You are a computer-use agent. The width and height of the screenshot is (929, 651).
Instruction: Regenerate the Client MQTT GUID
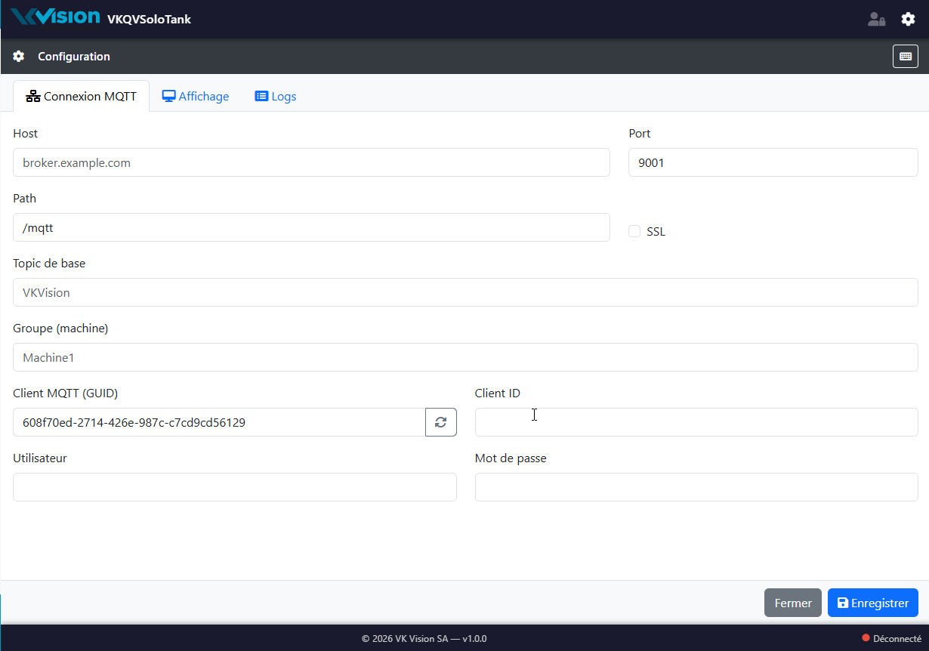[x=441, y=422]
